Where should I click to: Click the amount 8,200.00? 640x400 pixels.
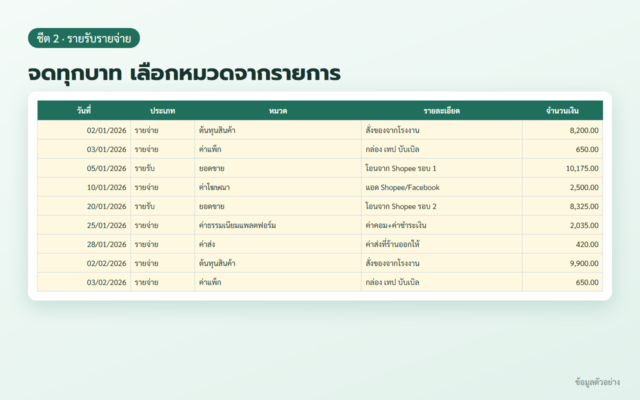tap(562, 130)
